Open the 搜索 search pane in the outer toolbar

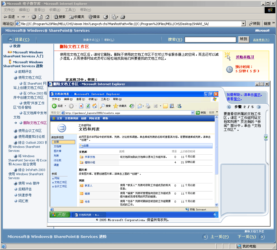(x=60, y=17)
